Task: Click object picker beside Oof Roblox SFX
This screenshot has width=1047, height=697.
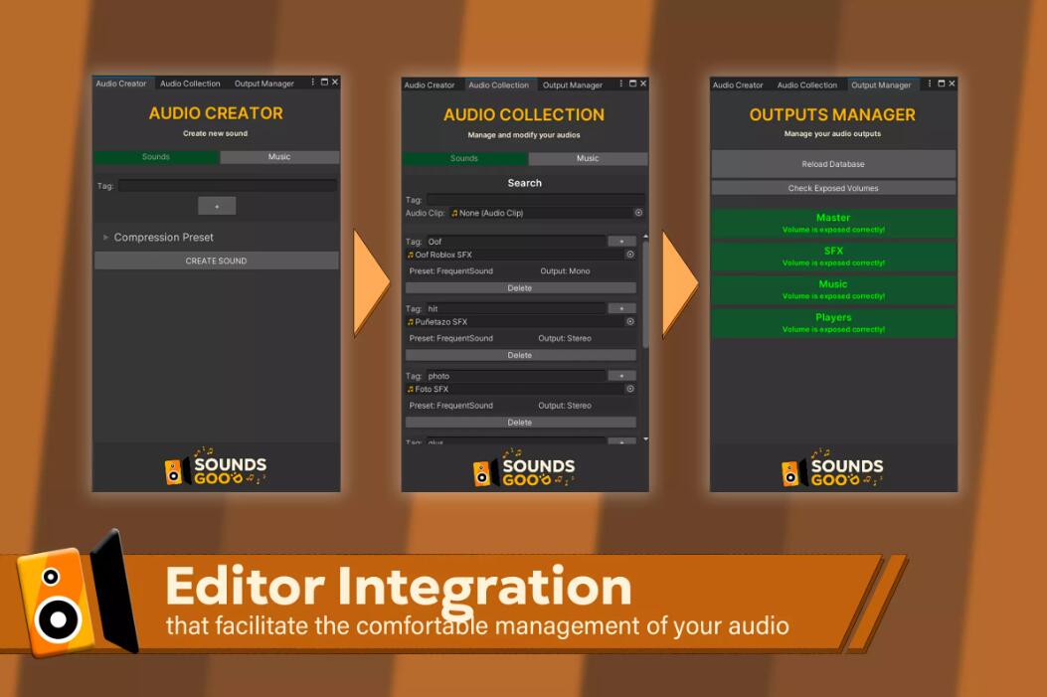Action: [629, 255]
